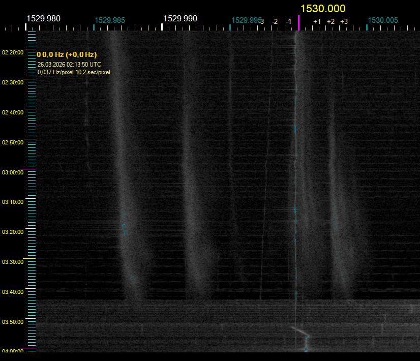The image size is (420, 361).
Task: Click the 26.03.2026 02:13:50 UTC timestamp text
Action: [69, 65]
